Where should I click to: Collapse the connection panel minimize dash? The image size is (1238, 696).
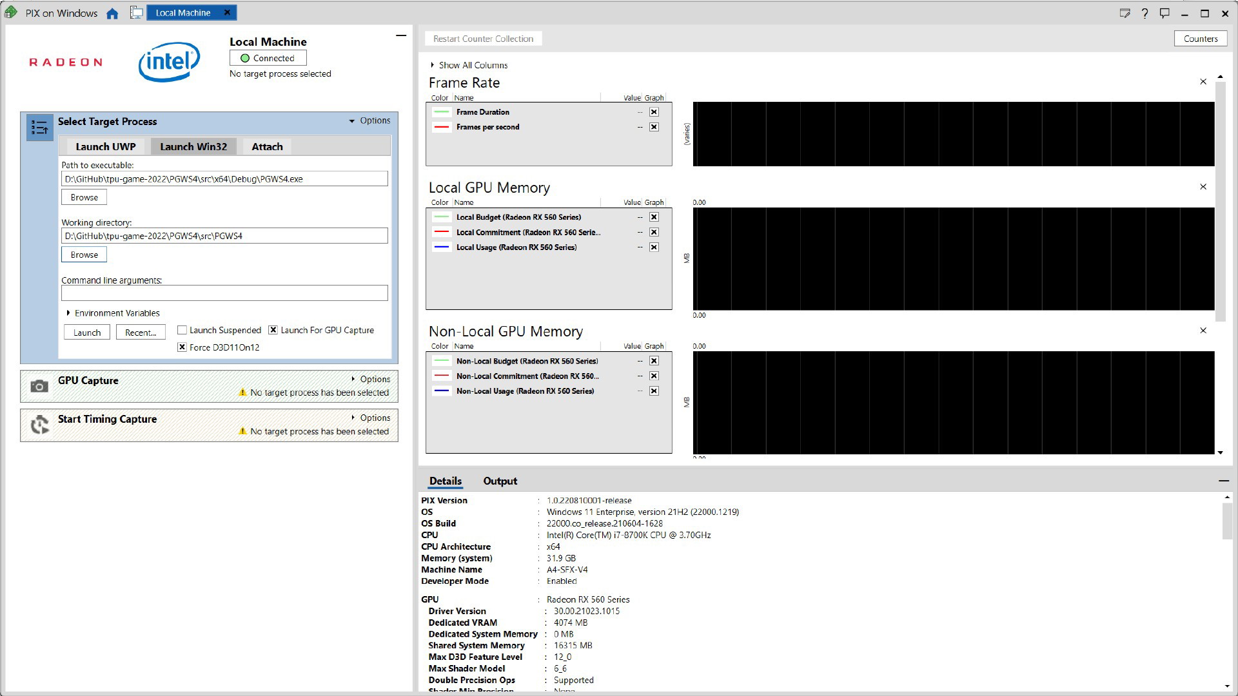pyautogui.click(x=401, y=35)
